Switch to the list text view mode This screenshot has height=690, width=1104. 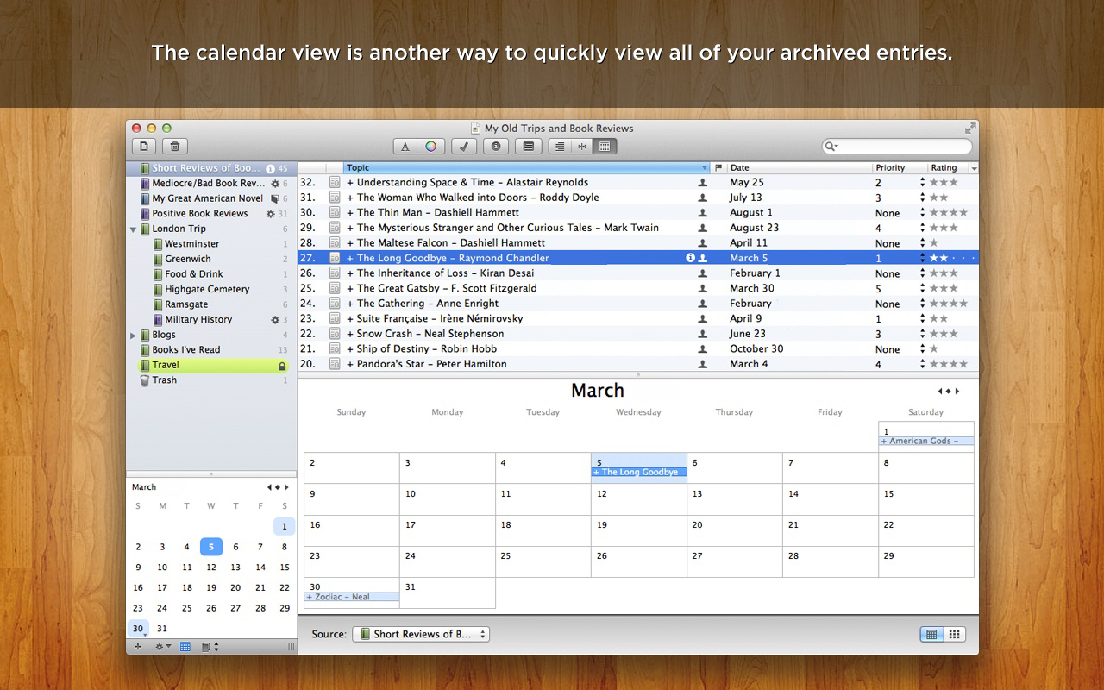point(560,147)
